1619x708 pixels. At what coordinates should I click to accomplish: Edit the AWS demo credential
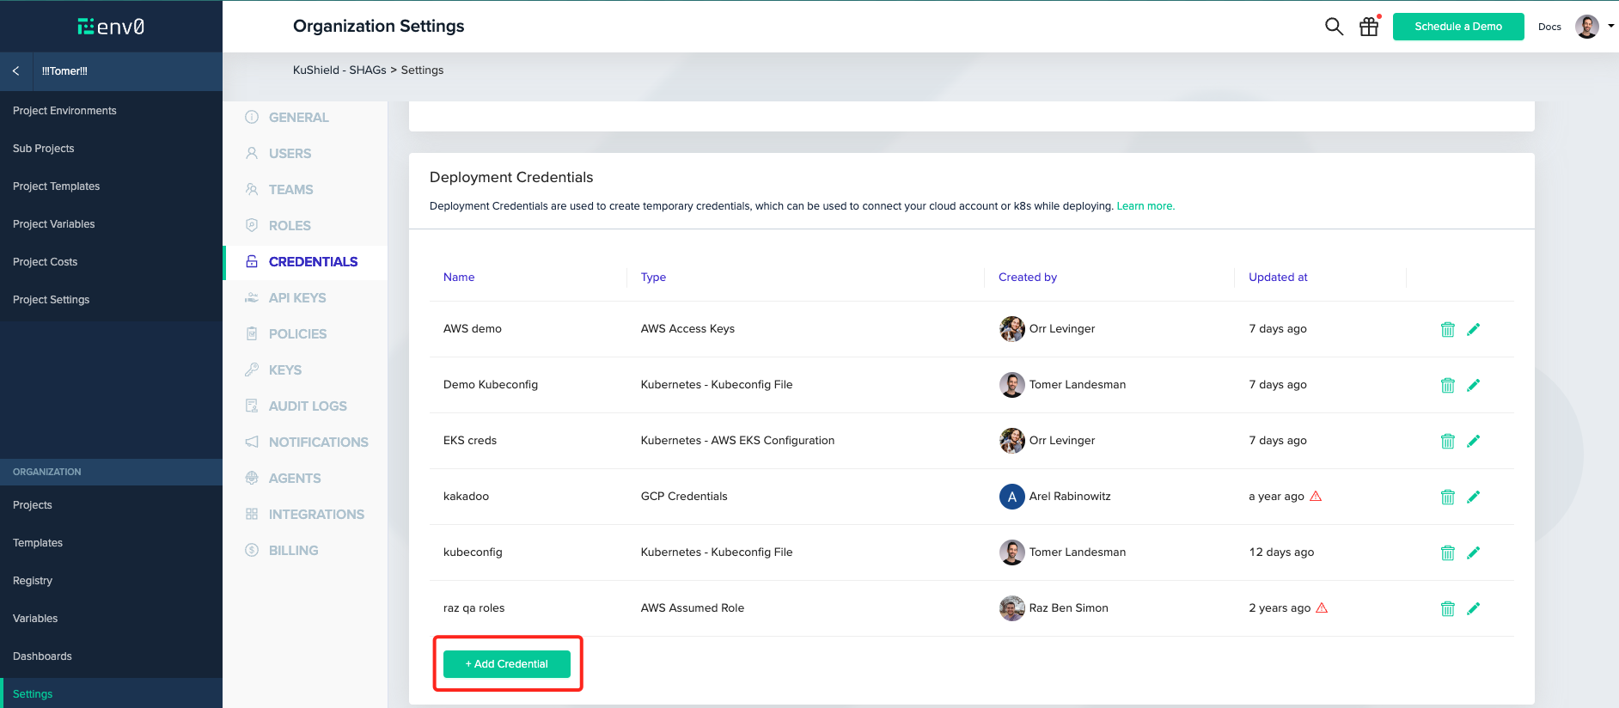(1474, 329)
